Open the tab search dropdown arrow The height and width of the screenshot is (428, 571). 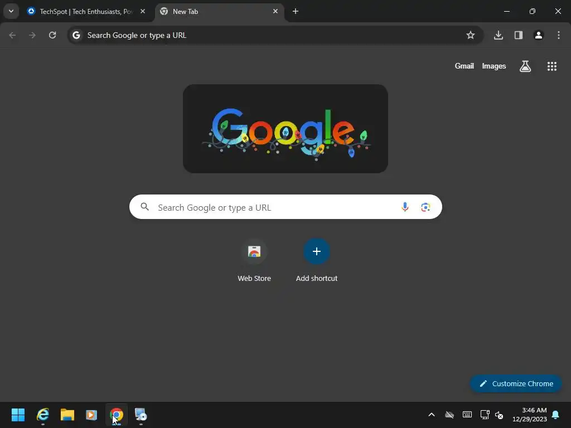coord(11,11)
